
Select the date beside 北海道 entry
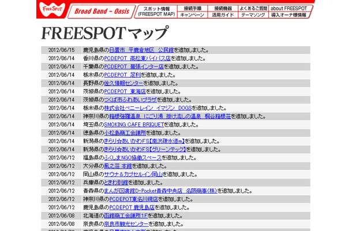coord(61,216)
